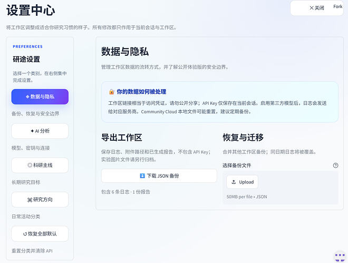Select the 研究方向 settings category
The width and height of the screenshot is (348, 263).
click(x=40, y=200)
